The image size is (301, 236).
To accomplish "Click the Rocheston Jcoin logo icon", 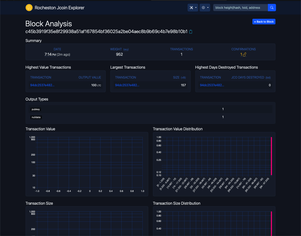I will click(29, 8).
